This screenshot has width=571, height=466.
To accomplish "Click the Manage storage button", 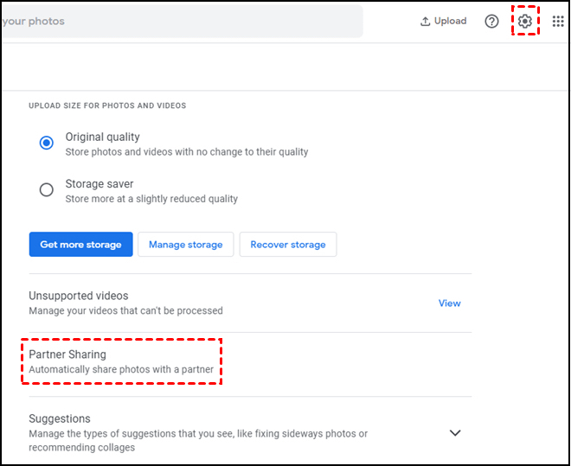I will pyautogui.click(x=185, y=245).
